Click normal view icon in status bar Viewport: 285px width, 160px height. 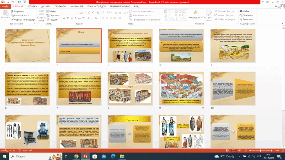(227, 151)
